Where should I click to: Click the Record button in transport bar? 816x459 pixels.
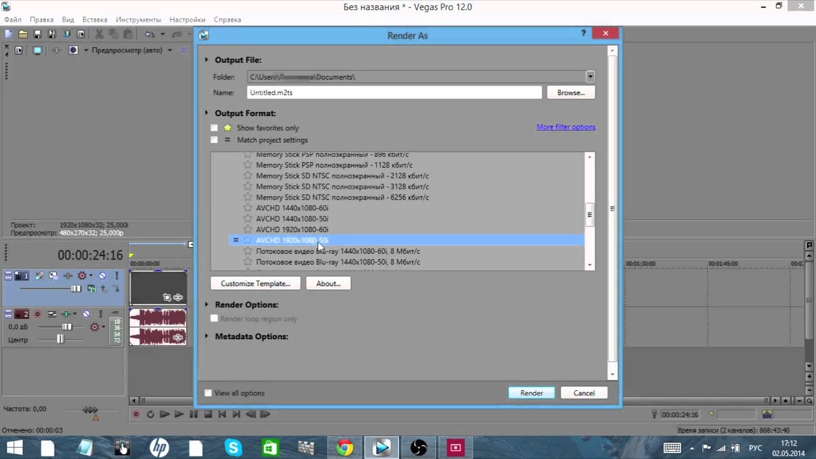pyautogui.click(x=136, y=414)
